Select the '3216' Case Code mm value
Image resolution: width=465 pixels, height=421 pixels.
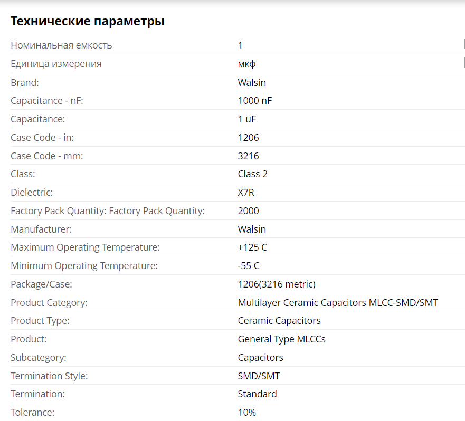pos(248,156)
